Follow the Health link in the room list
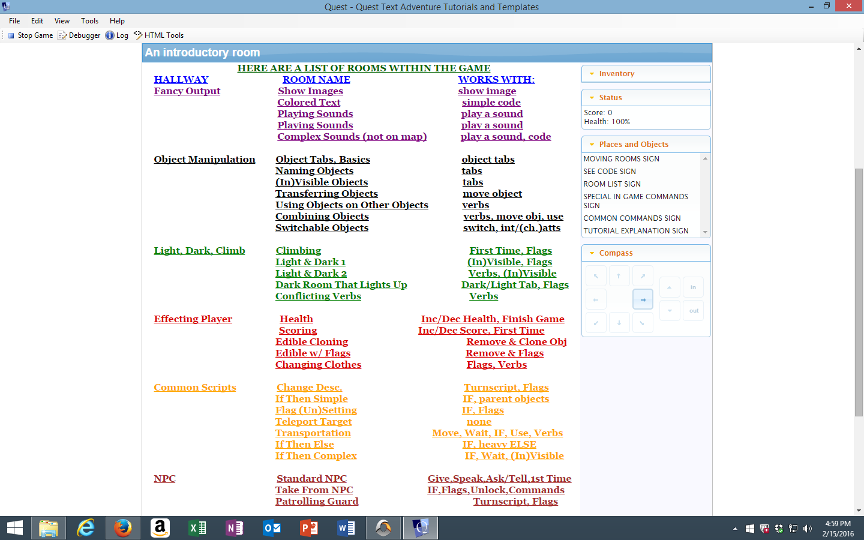This screenshot has height=540, width=864. pyautogui.click(x=296, y=319)
